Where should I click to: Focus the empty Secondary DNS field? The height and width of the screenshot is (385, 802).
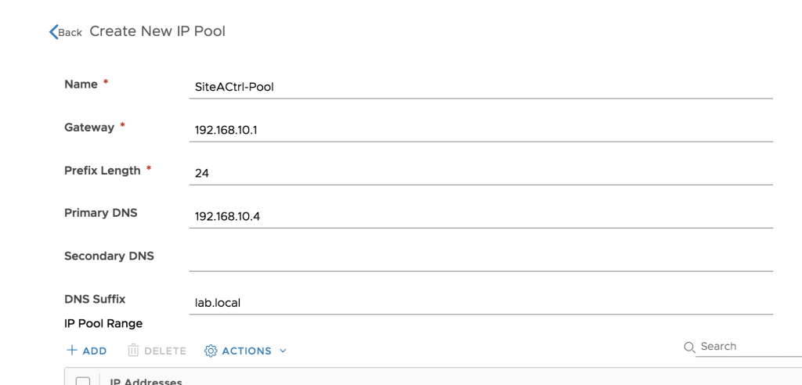[x=481, y=260]
